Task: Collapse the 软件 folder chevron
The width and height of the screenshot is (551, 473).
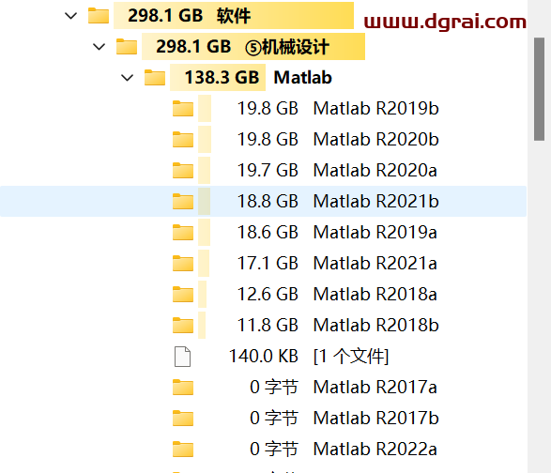Action: point(71,16)
